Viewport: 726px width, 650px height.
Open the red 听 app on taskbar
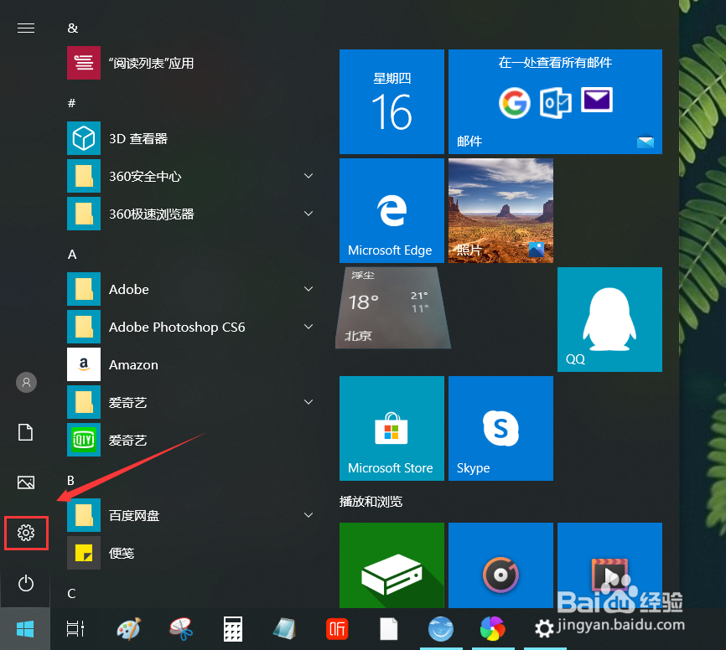click(337, 629)
